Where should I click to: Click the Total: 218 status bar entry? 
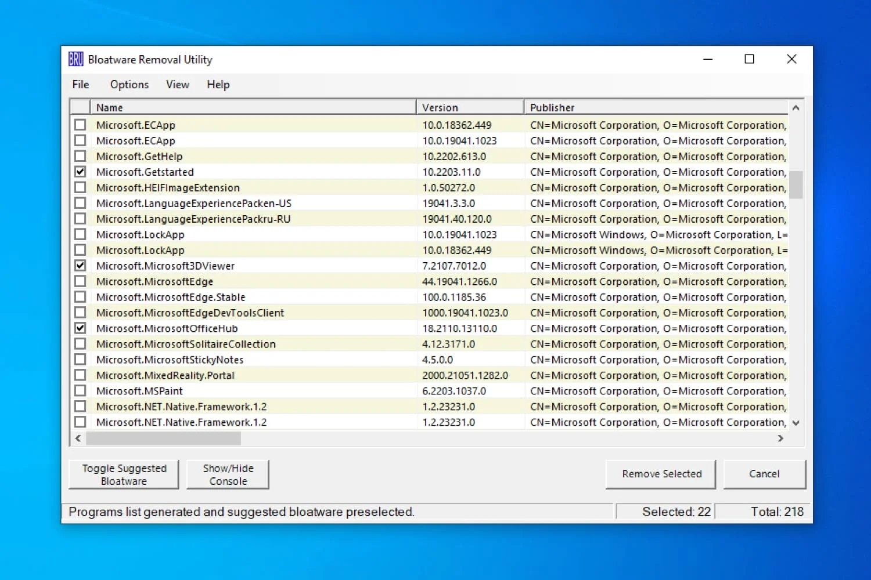point(763,512)
